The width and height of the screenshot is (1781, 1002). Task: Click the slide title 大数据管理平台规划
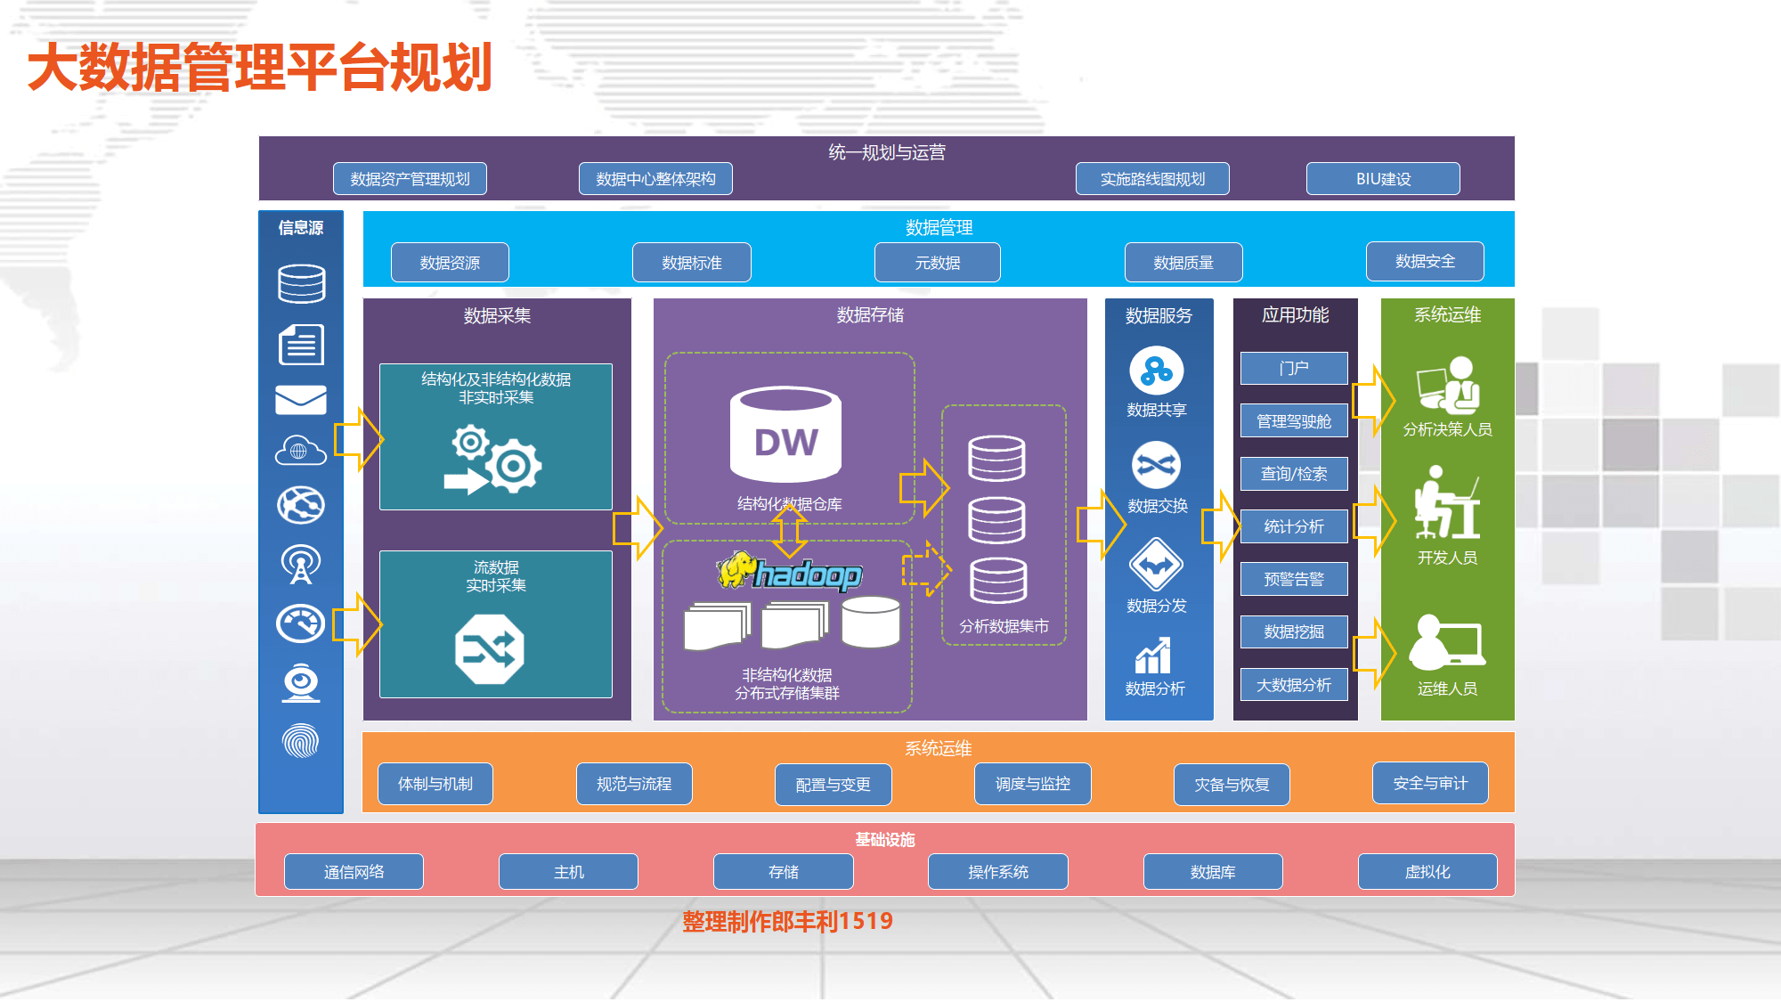[x=260, y=68]
